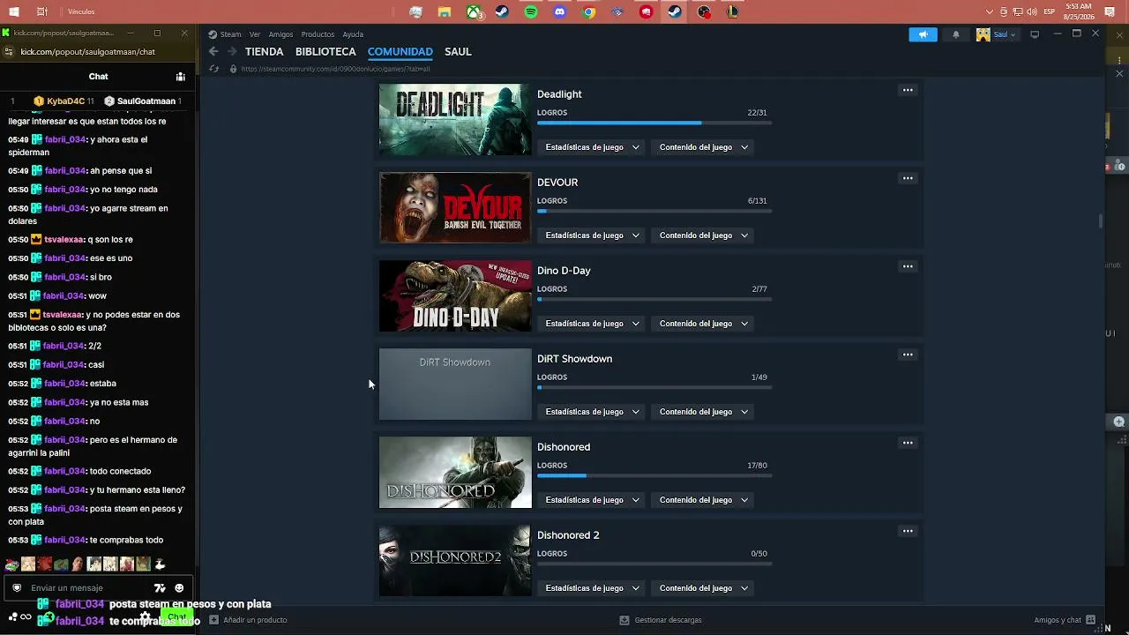Screen dimensions: 1129x635
Task: Open the Ayuda menu
Action: [x=353, y=34]
